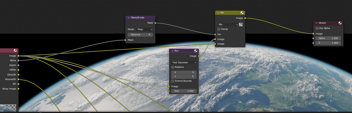Click the Render Layers Alpha output socket
Viewport: 352px width, 113px height.
pyautogui.click(x=18, y=61)
